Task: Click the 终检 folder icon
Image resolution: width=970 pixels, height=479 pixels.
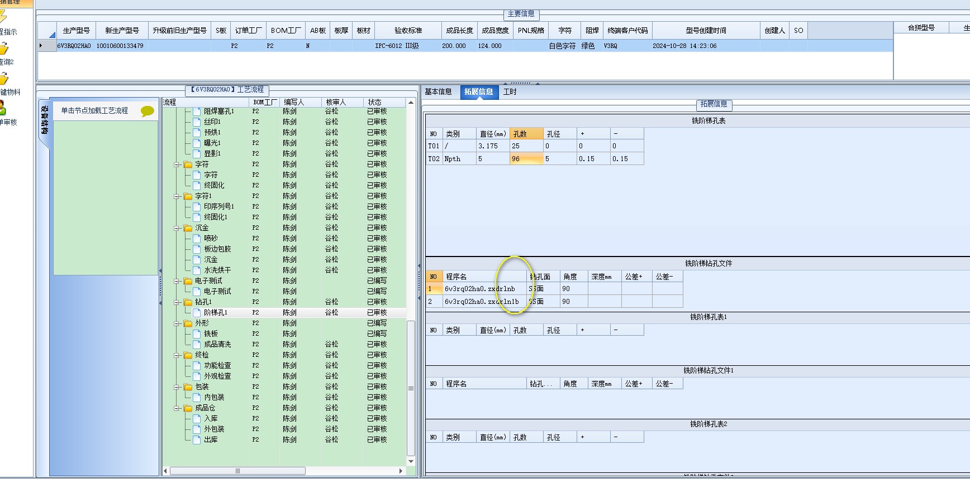Action: (188, 355)
